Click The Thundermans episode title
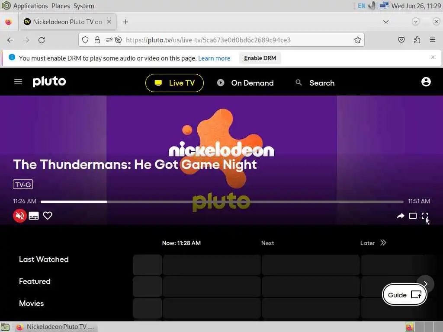 [x=135, y=165]
